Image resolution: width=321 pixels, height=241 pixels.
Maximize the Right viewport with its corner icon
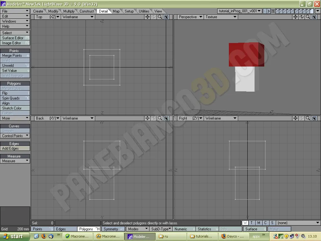click(314, 118)
